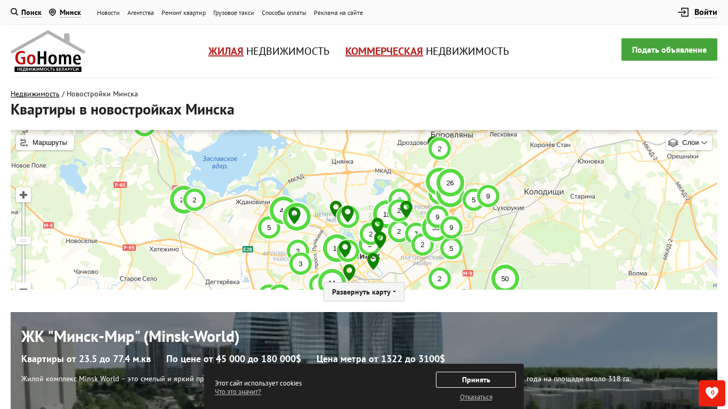Open the Недвижимость breadcrumb link
Viewport: 728px width, 409px height.
[35, 94]
